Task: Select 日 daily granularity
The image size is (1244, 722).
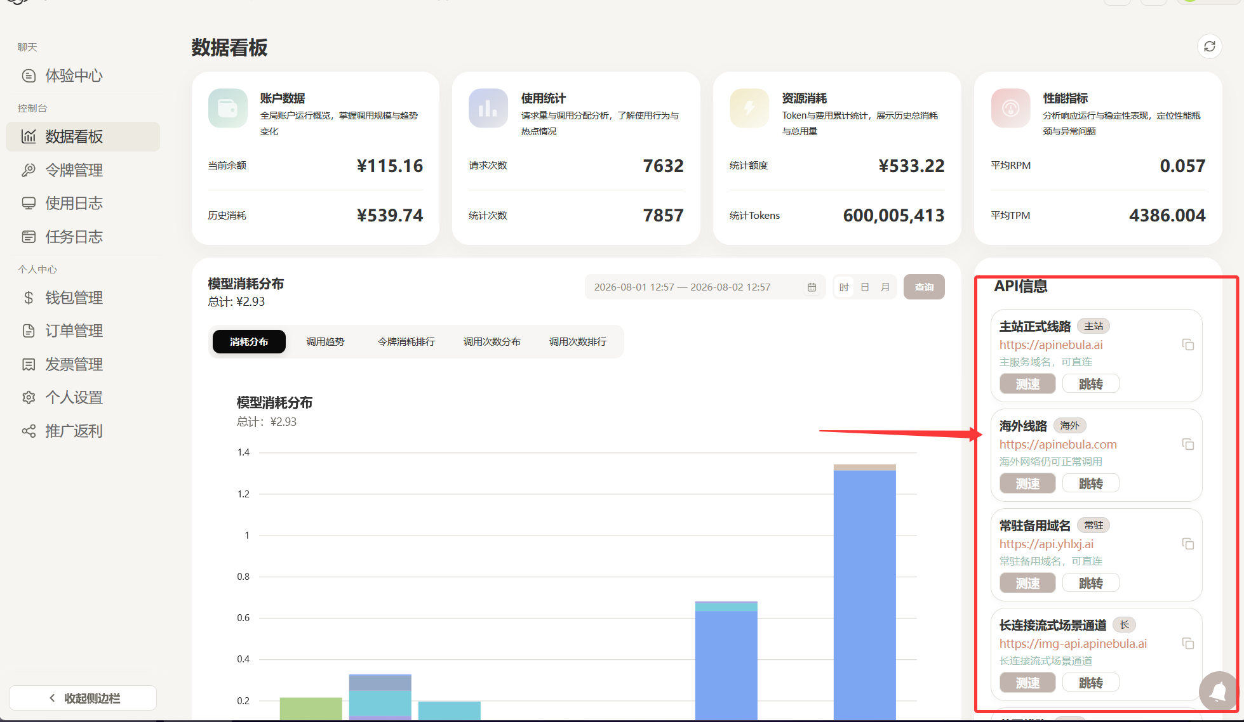Action: [x=865, y=287]
